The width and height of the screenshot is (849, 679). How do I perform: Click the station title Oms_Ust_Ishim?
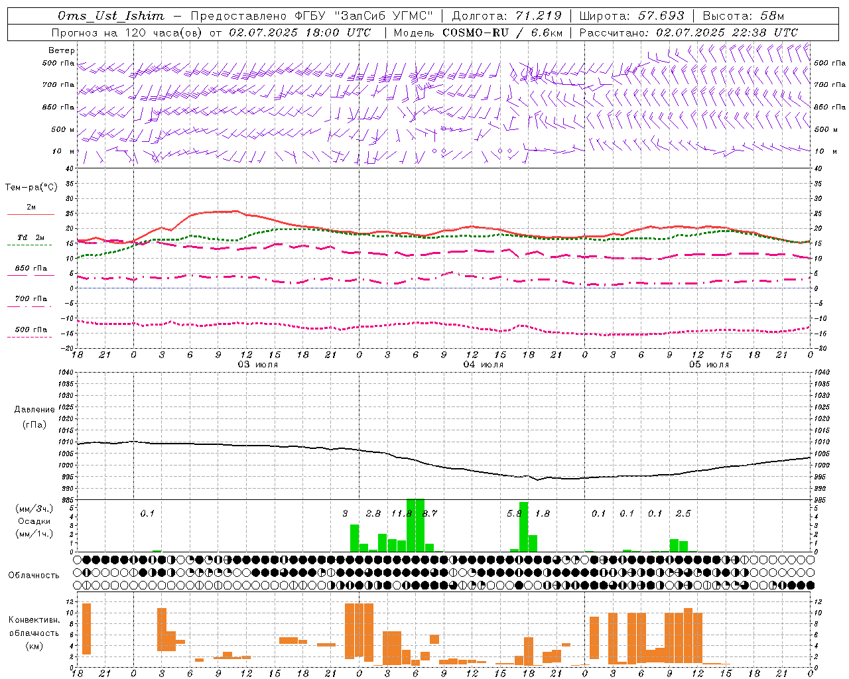click(x=111, y=16)
